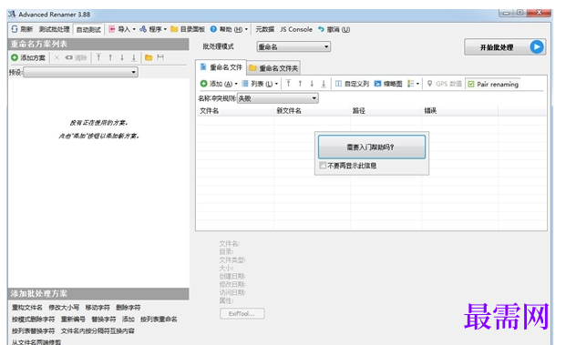Screen dimensions: 566x345
Task: Open 元数据 metadata
Action: tap(265, 29)
